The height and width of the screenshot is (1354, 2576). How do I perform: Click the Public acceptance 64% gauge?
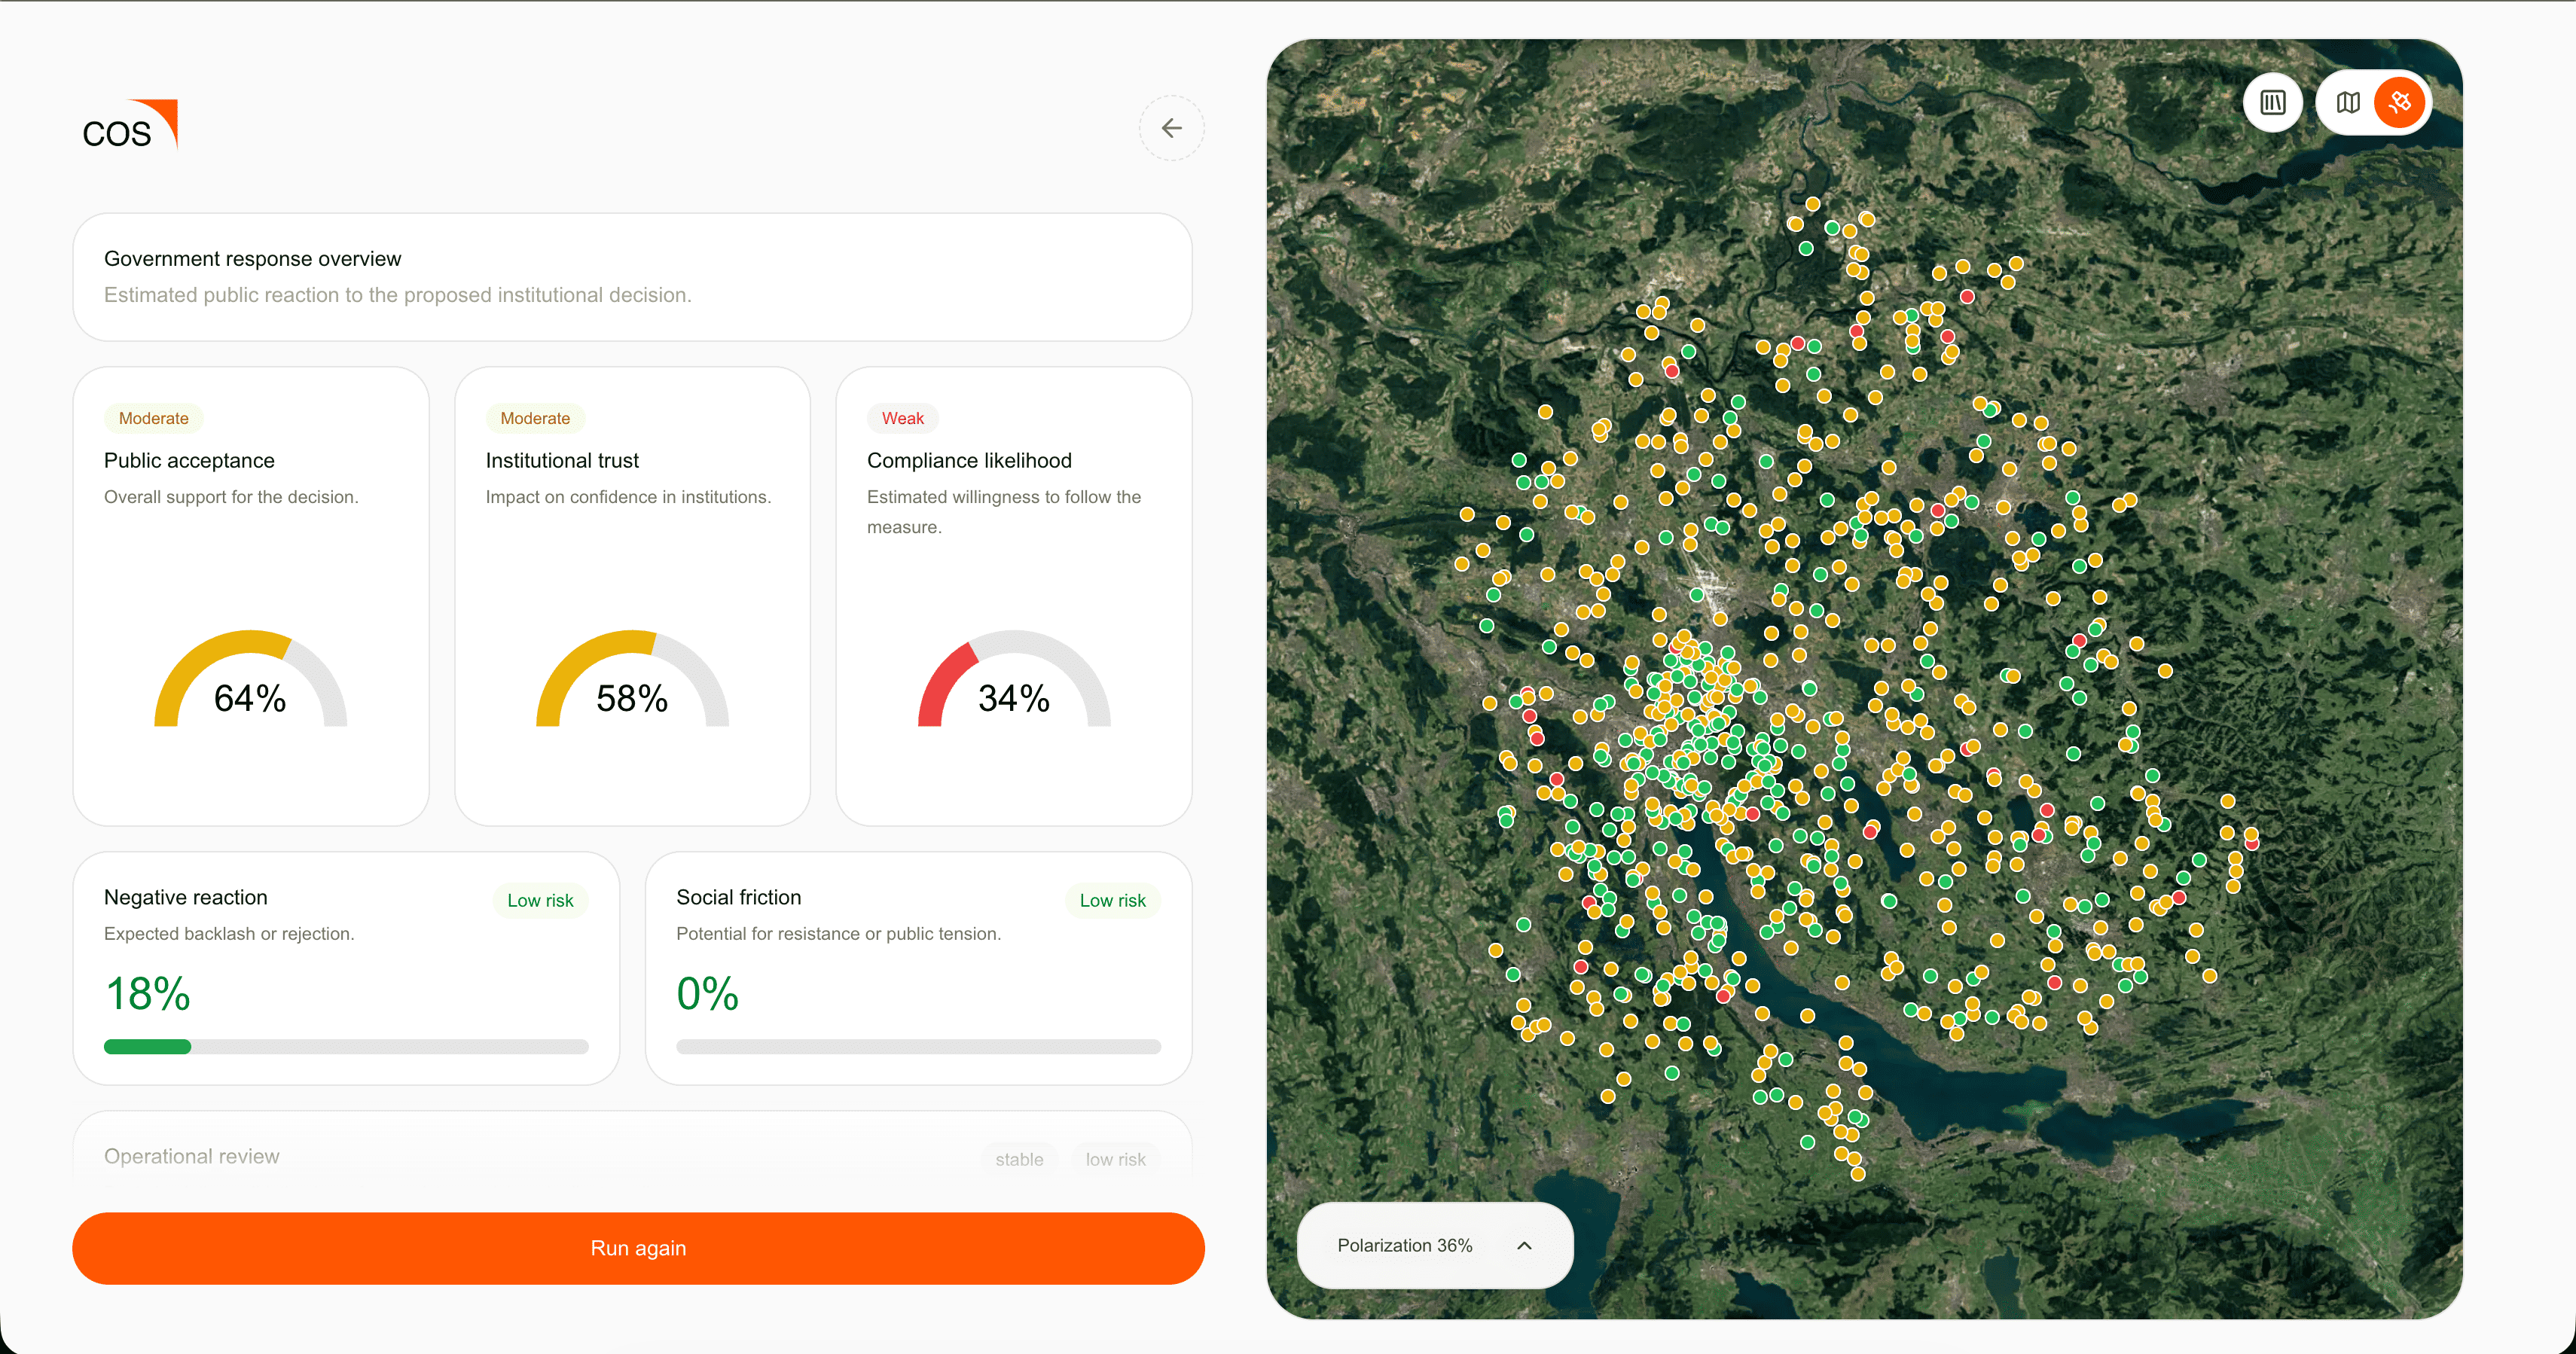tap(250, 680)
